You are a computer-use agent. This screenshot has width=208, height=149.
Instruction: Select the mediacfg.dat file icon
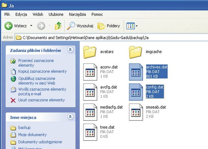(90, 112)
